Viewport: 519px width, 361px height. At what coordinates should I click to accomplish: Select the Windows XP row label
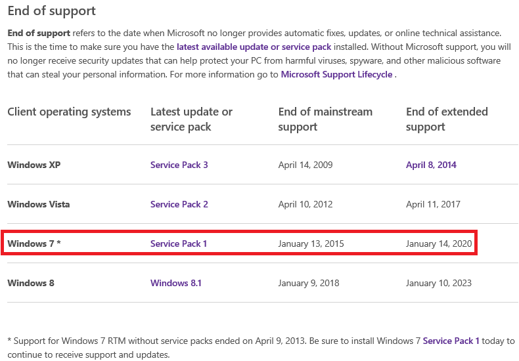point(34,165)
